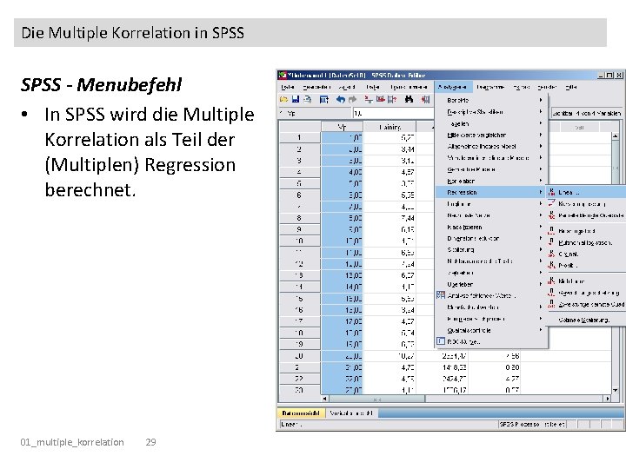The height and width of the screenshot is (469, 626).
Task: Open the Fenster menu
Action: [547, 87]
